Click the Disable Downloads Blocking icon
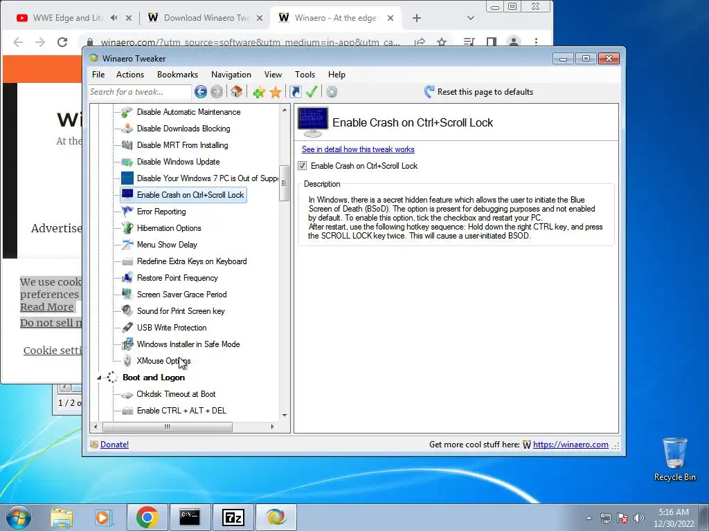The image size is (709, 531). click(127, 129)
